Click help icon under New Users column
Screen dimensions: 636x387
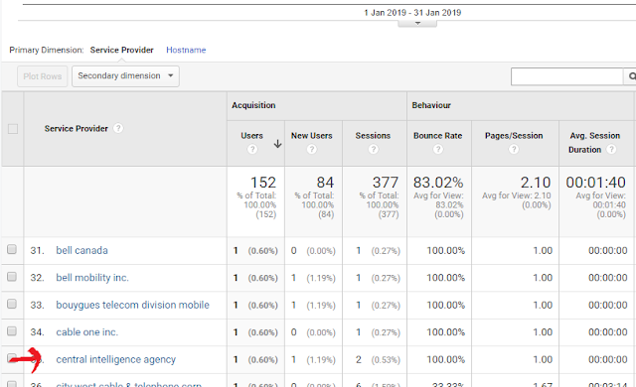click(311, 150)
